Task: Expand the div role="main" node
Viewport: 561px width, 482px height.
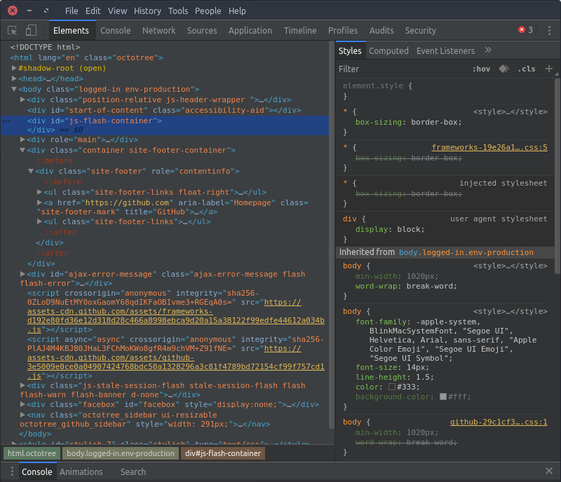Action: tap(22, 139)
